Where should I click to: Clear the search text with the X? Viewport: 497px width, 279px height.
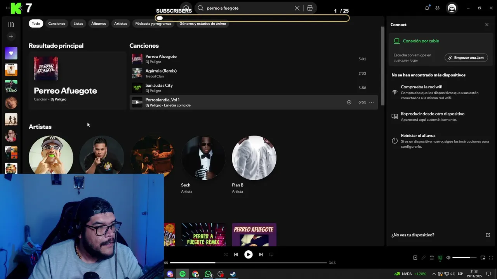297,8
